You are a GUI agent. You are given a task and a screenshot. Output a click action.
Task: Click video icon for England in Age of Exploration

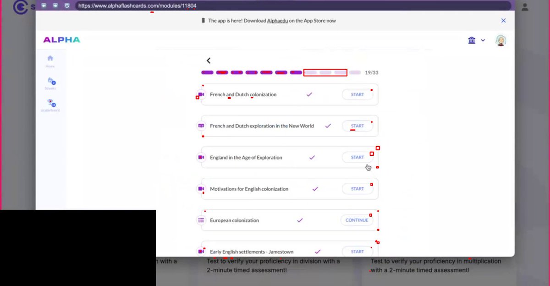[201, 157]
